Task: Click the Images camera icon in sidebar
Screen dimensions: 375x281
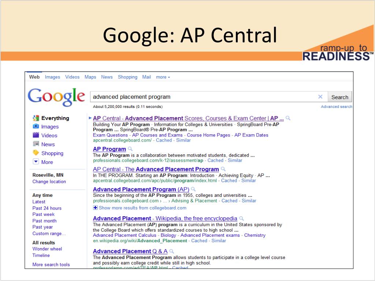Action: (x=36, y=126)
